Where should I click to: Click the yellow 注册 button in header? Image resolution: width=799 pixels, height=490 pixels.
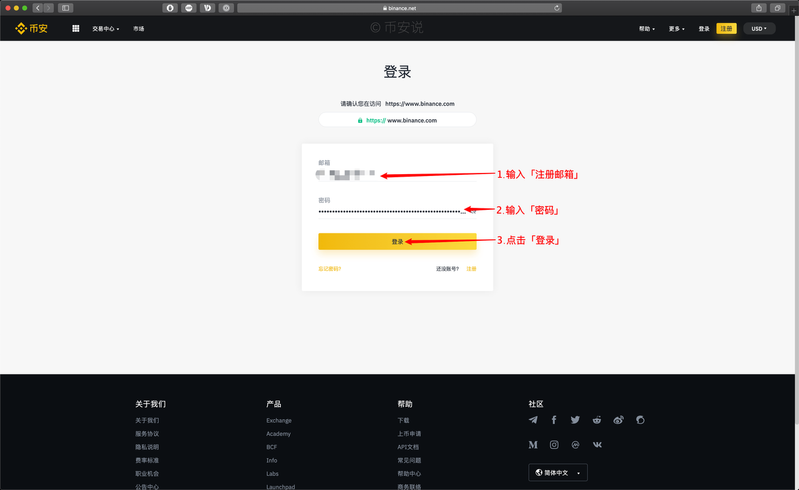[726, 29]
